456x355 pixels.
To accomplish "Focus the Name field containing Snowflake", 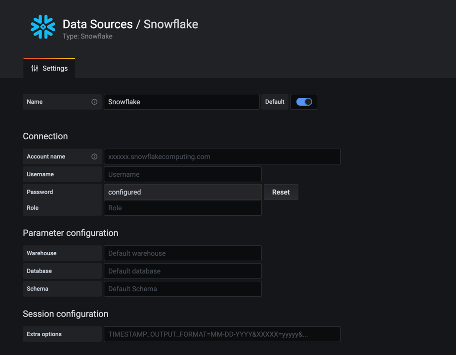I will (181, 102).
